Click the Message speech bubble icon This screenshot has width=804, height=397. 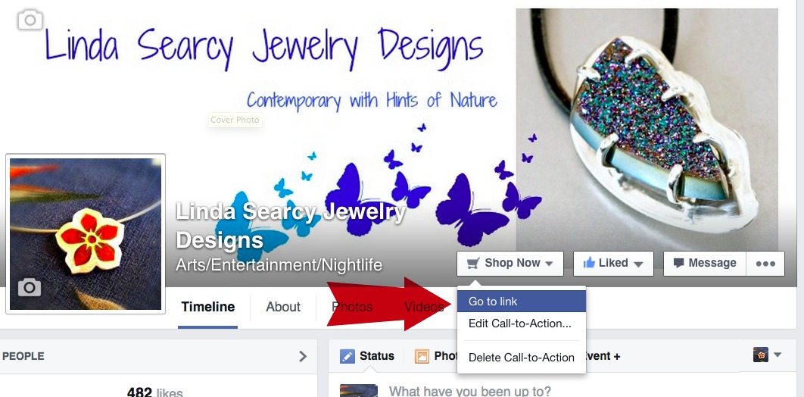678,263
